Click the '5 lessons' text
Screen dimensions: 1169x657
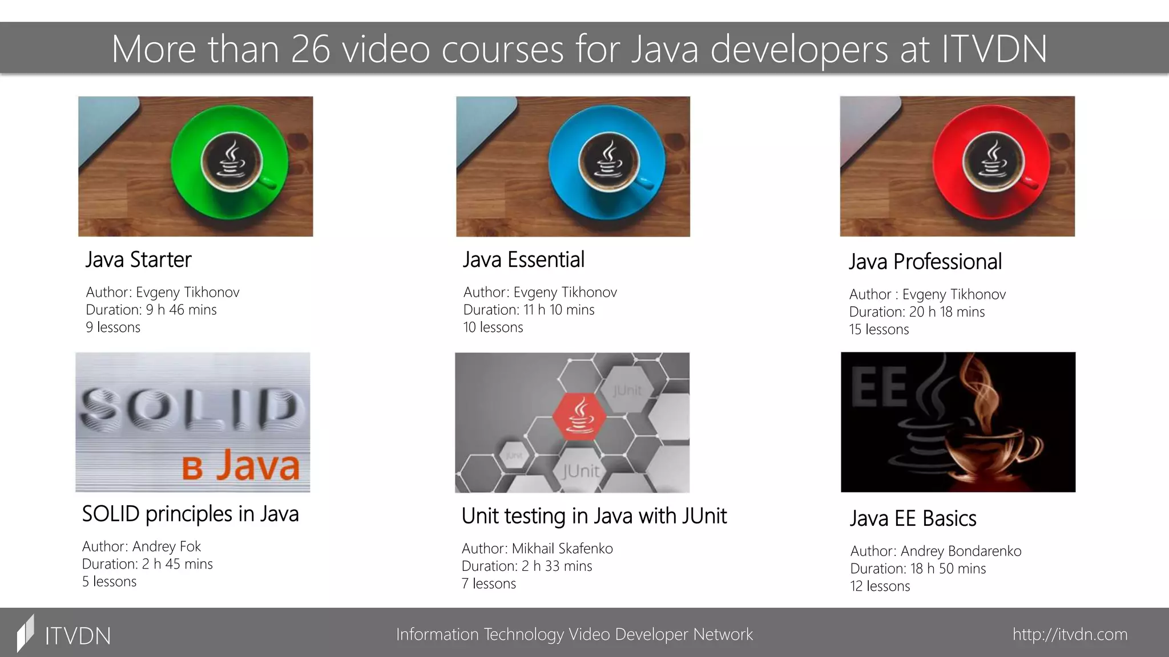(x=109, y=582)
